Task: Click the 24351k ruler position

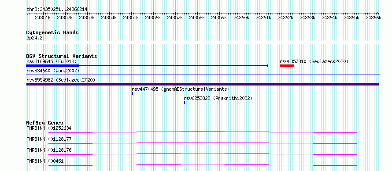Action: pos(43,18)
